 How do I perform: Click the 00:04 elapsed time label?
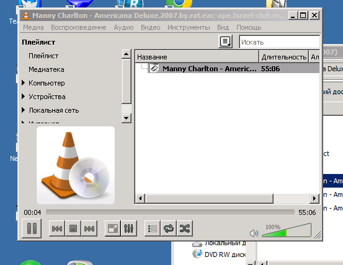tap(32, 212)
